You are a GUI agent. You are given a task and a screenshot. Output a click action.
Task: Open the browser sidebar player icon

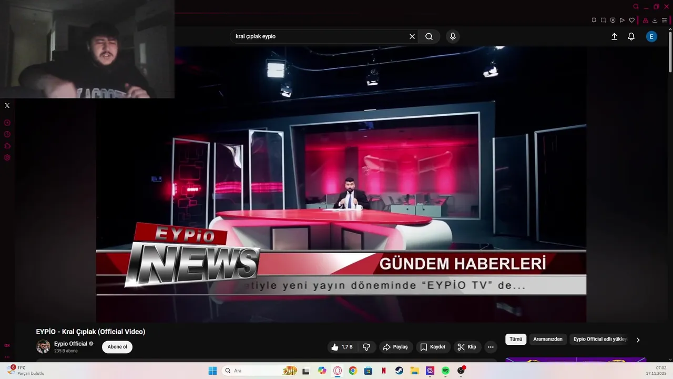click(x=7, y=123)
